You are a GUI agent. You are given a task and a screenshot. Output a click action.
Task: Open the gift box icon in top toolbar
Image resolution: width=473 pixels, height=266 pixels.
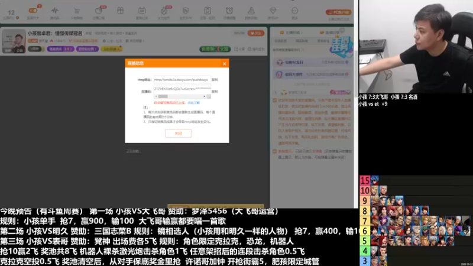(x=120, y=11)
